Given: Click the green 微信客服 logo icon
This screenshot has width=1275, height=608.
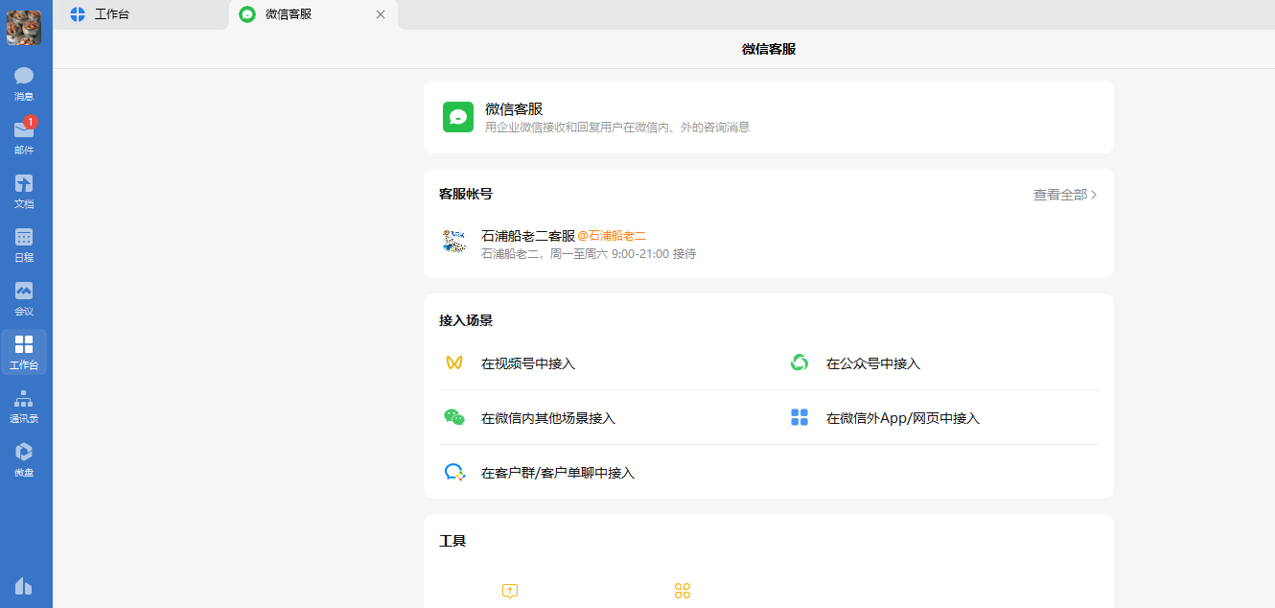Looking at the screenshot, I should 458,117.
